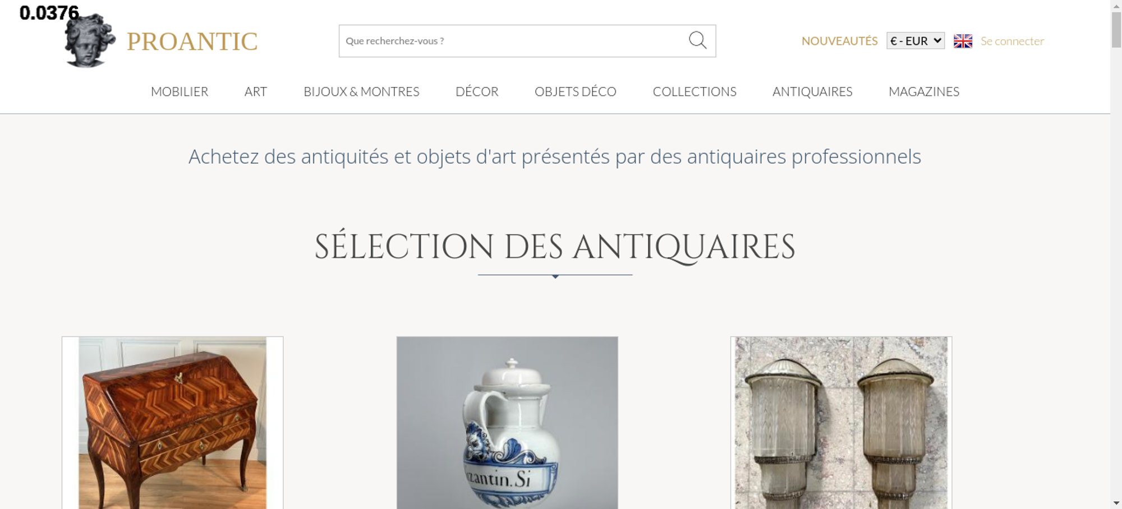Screen dimensions: 1122x509
Task: Open the NOUVEAUTÉS link
Action: pos(839,41)
